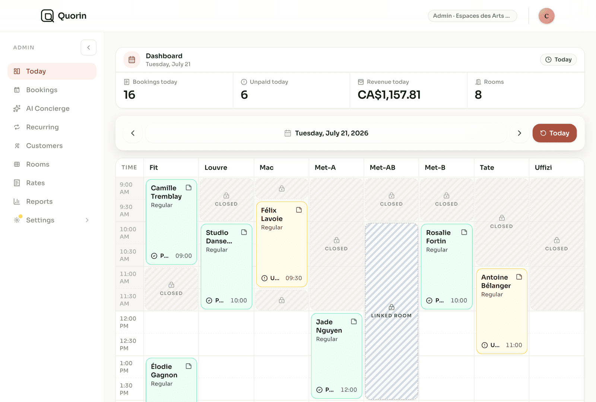
Task: Open Recurring bookings section
Action: [x=52, y=127]
